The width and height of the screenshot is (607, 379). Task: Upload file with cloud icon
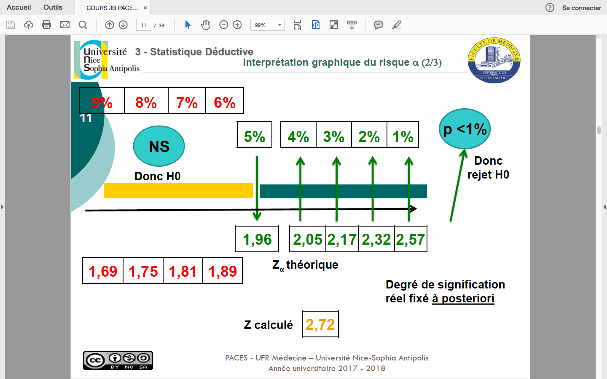(28, 25)
